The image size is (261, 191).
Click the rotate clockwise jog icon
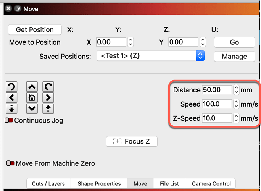[x=48, y=87]
